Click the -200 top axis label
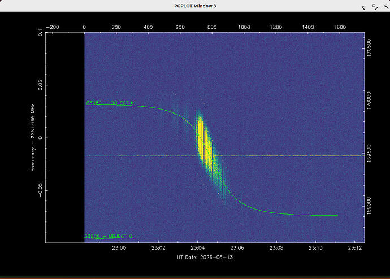This screenshot has width=390, height=279. [x=53, y=27]
